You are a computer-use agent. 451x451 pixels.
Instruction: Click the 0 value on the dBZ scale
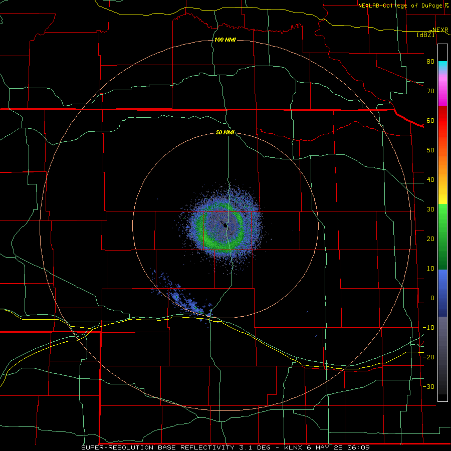[x=432, y=298]
